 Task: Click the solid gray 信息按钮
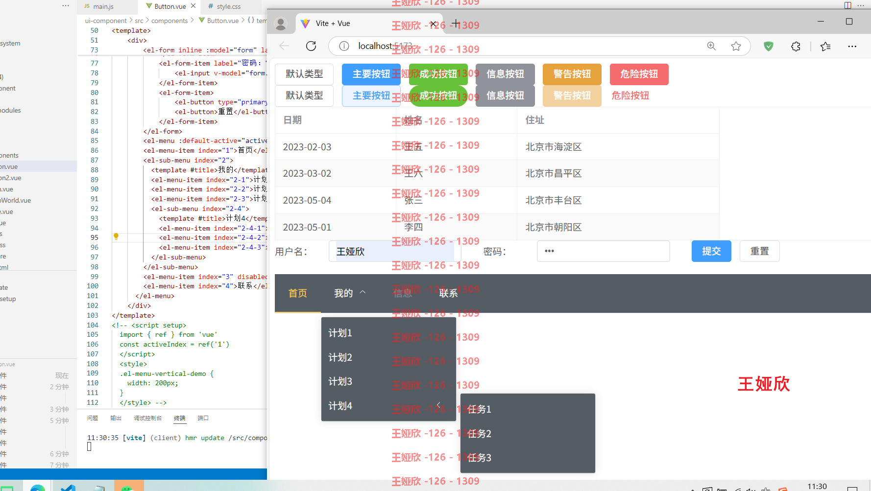[x=505, y=74]
